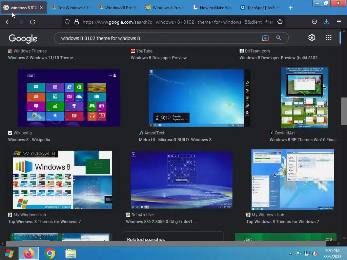This screenshot has height=260, width=347.
Task: Click the horizontal scrollbar at page bottom
Action: point(166,243)
